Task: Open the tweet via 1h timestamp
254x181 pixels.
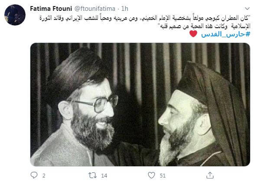Action: pyautogui.click(x=125, y=9)
